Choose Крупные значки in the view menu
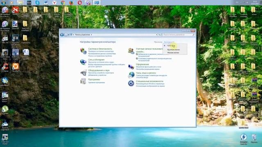 175,50
